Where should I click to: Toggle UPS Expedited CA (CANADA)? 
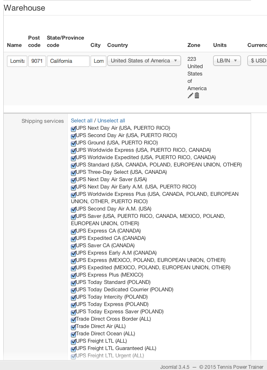(73, 239)
